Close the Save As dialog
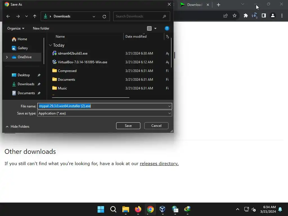The height and width of the screenshot is (216, 288). 169,4
